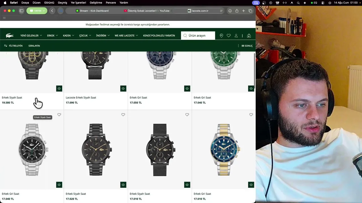Open Spotlight search in menu bar
The image size is (362, 203).
298,3
